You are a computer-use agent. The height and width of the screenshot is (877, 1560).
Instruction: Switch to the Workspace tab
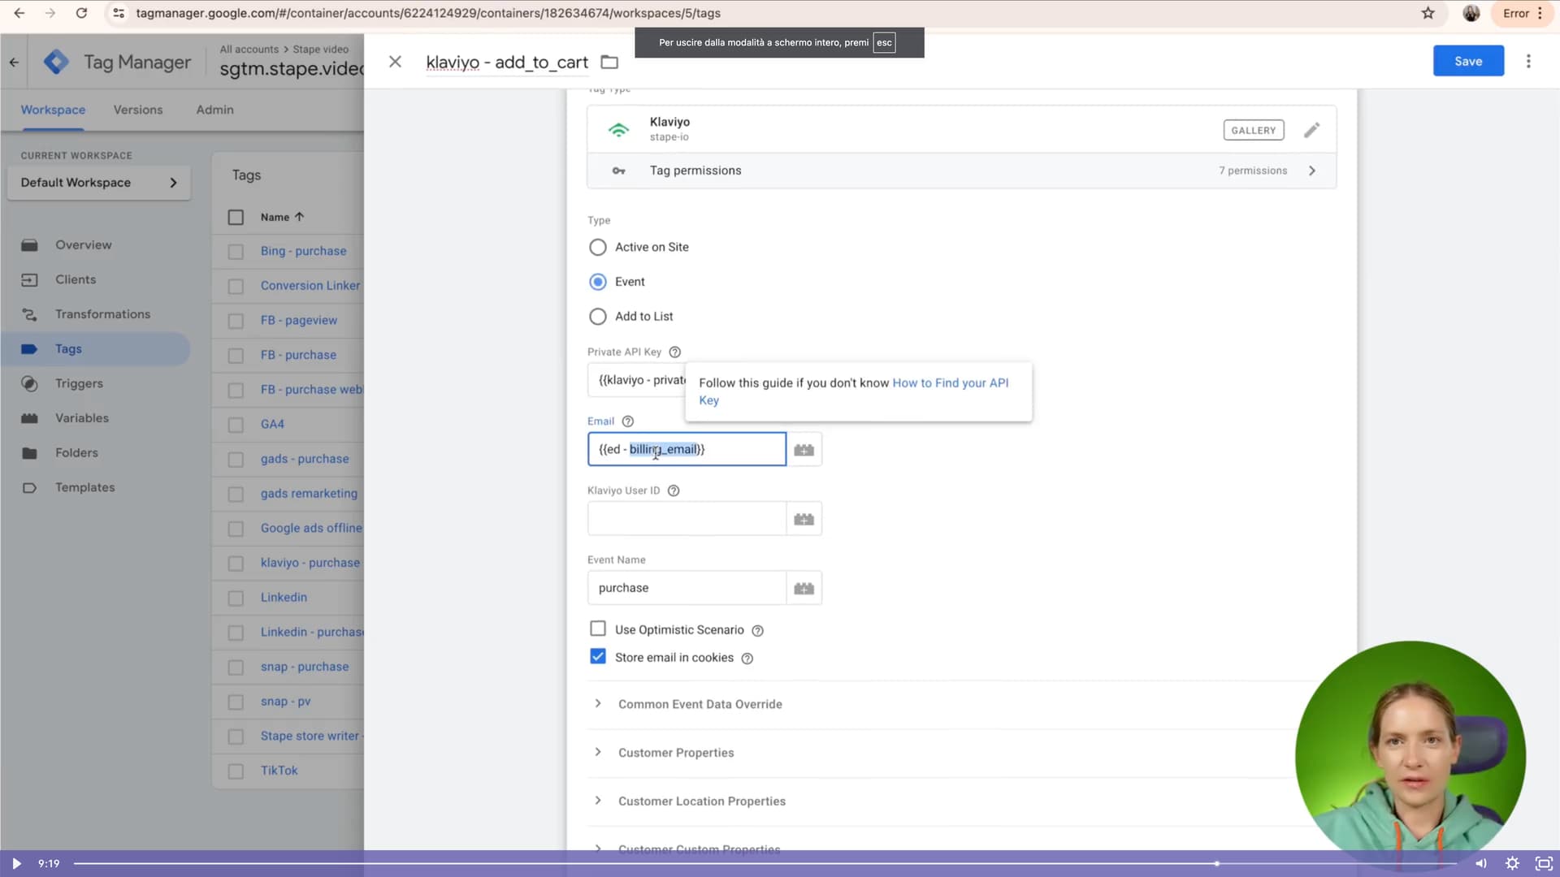(x=53, y=110)
